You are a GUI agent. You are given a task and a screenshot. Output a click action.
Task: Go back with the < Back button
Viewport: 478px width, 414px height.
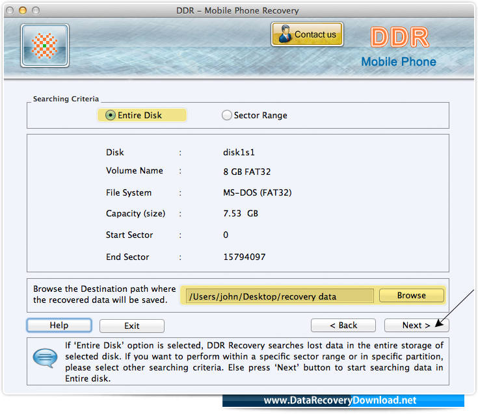[x=343, y=325]
